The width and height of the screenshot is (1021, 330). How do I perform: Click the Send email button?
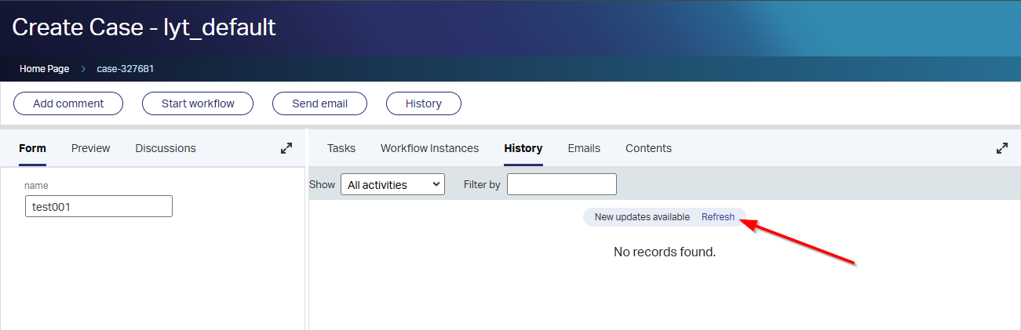[319, 103]
